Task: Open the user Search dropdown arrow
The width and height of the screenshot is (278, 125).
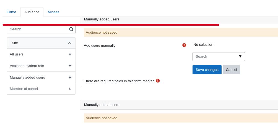Action: (x=240, y=56)
